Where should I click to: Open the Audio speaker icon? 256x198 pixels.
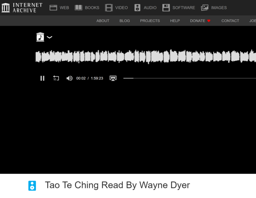tap(137, 8)
